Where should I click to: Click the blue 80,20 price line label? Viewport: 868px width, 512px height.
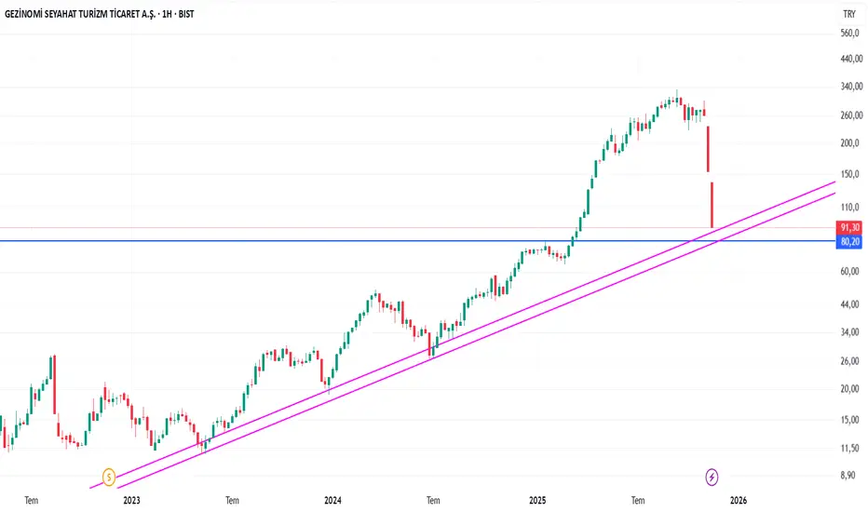[x=848, y=241]
